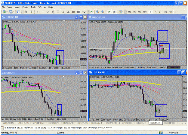Click the Balance summary line
This screenshot has height=135, width=188.
60,128
